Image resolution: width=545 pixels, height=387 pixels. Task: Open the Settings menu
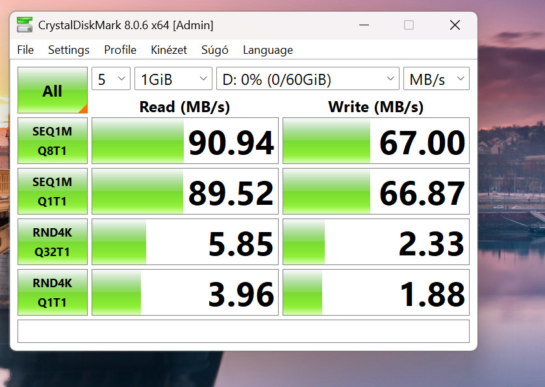pyautogui.click(x=69, y=50)
